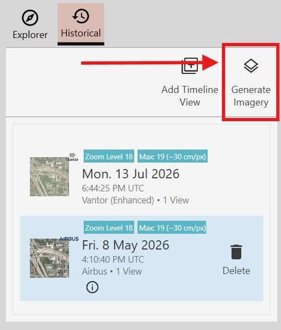Viewport: 281px width, 330px height.
Task: Open the 8 May 2026 imagery thumbnail
Action: [49, 258]
